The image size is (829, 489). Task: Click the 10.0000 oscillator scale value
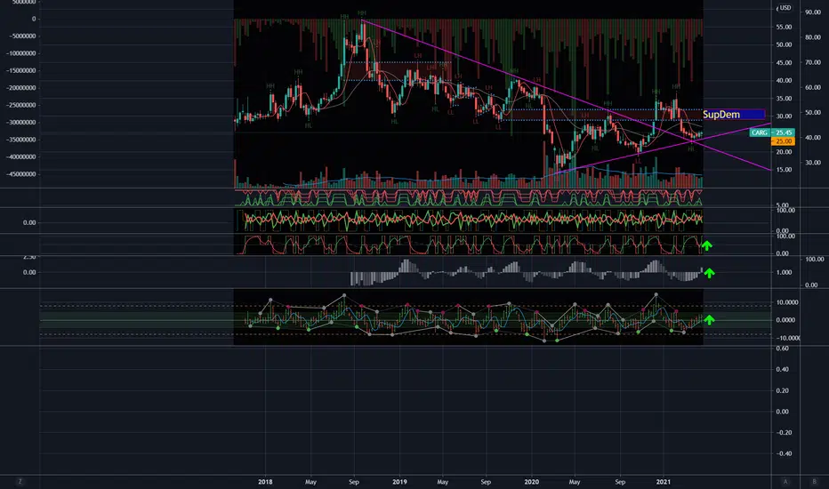click(x=785, y=303)
